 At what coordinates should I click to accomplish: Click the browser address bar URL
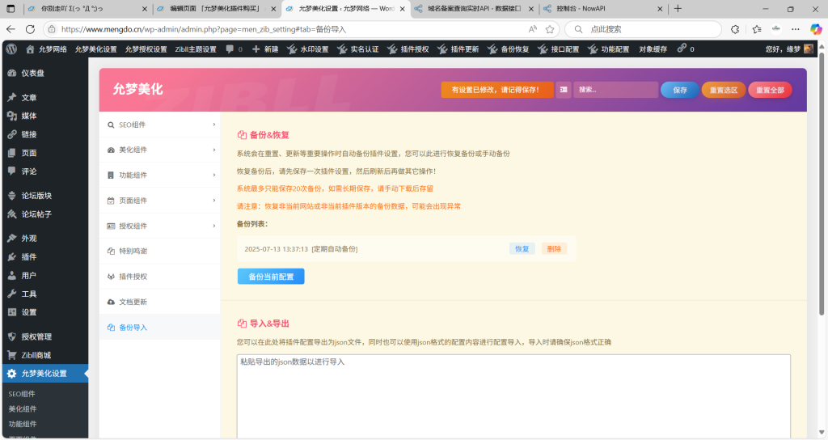pos(203,29)
